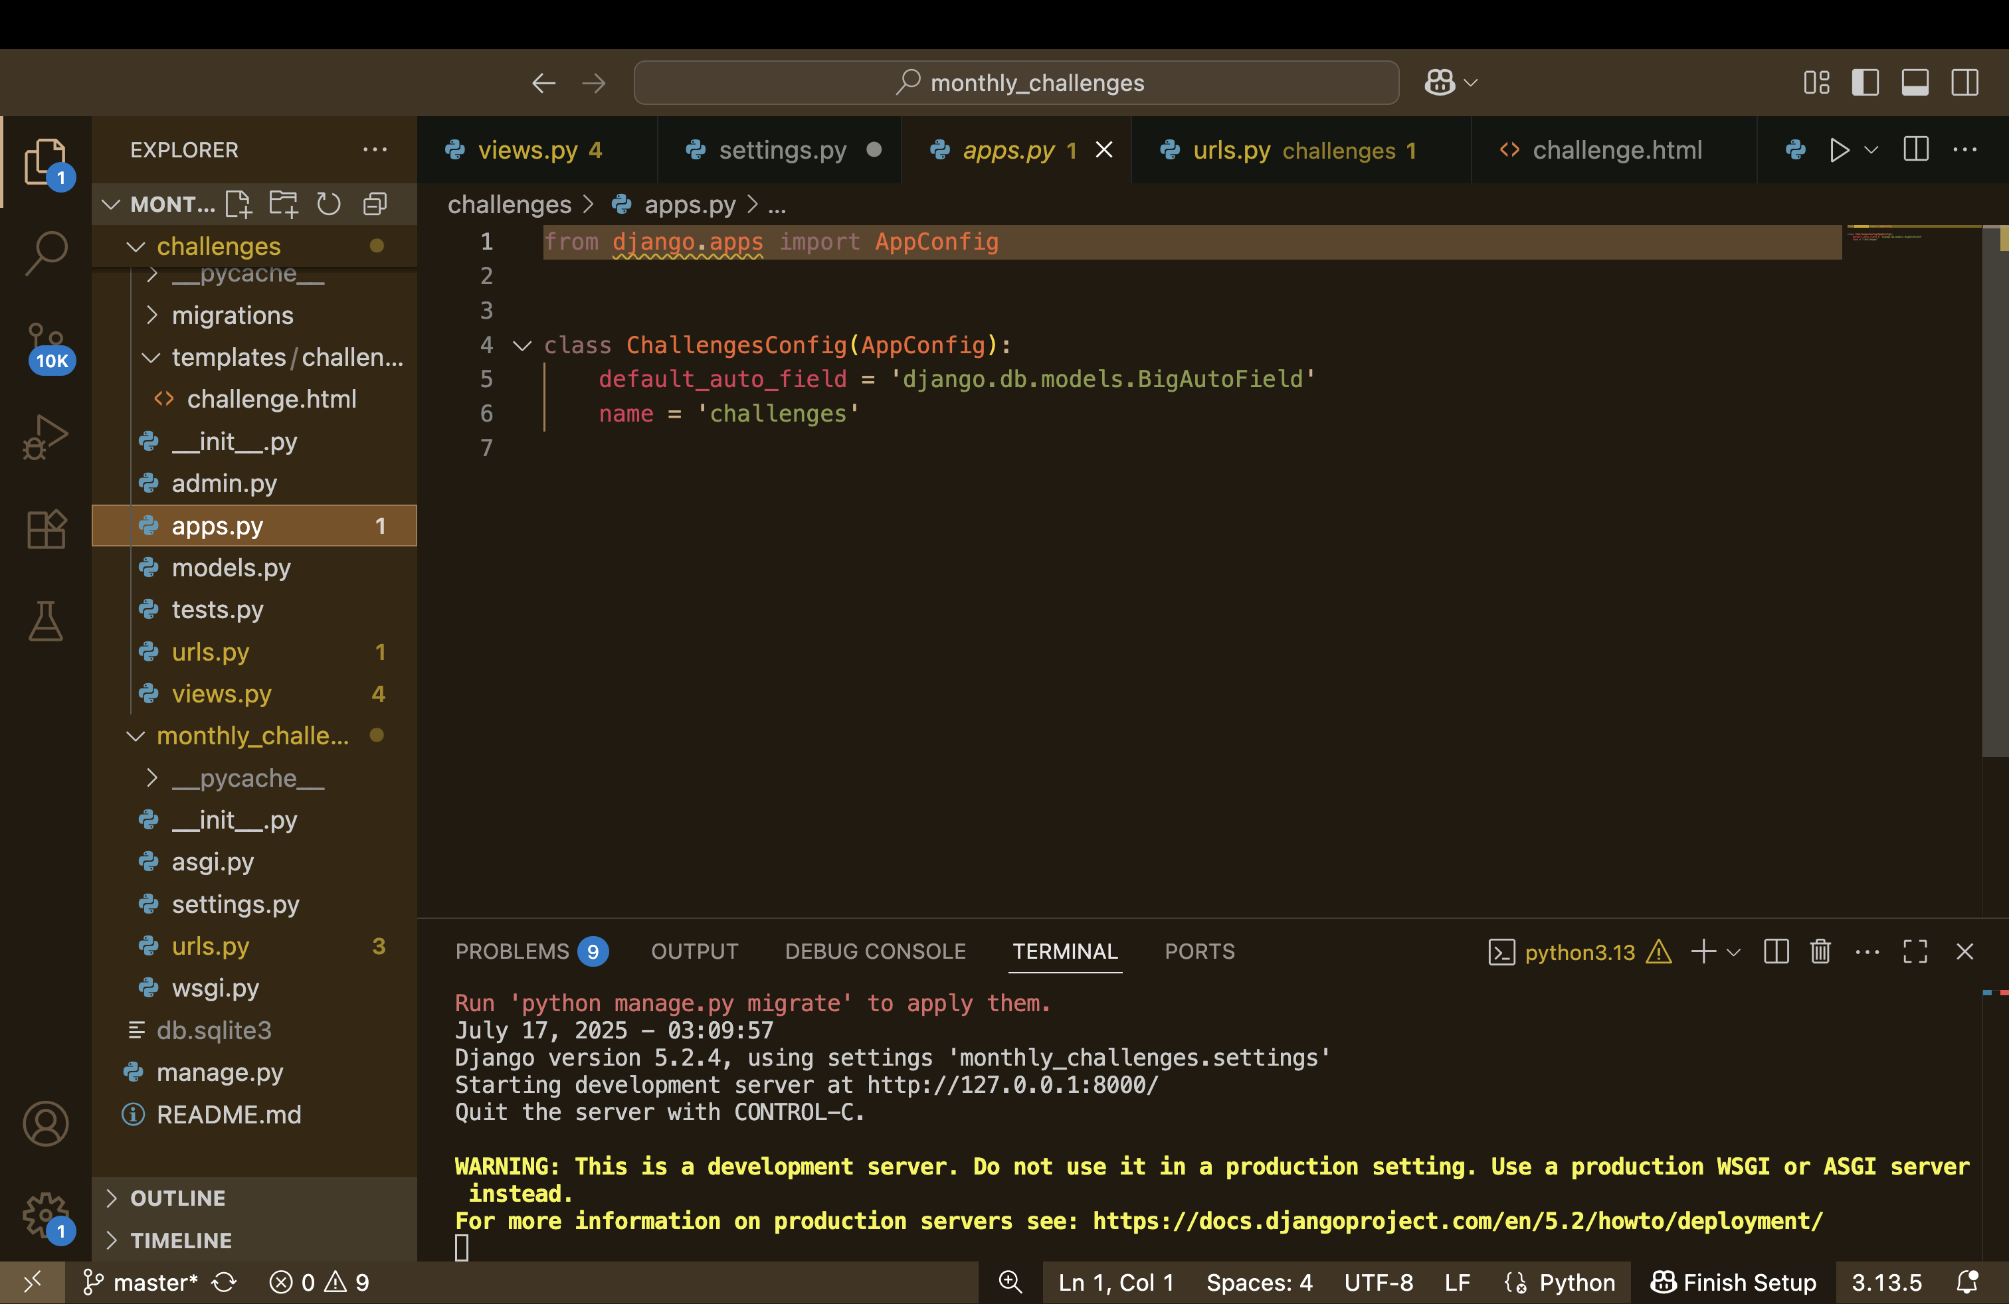Image resolution: width=2009 pixels, height=1304 pixels.
Task: Open the run button dropdown arrow
Action: coord(1871,150)
